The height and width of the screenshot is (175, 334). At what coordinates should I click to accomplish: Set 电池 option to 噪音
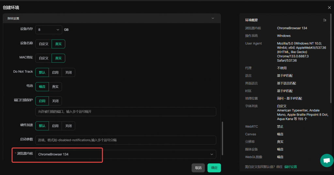point(42,87)
